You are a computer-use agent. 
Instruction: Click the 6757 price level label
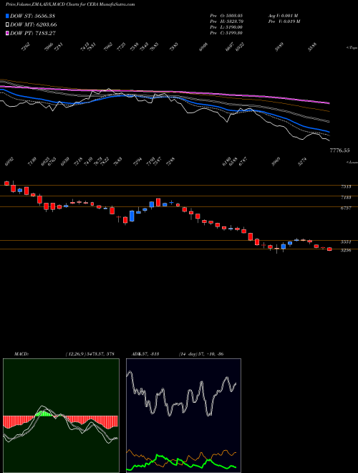click(346, 208)
